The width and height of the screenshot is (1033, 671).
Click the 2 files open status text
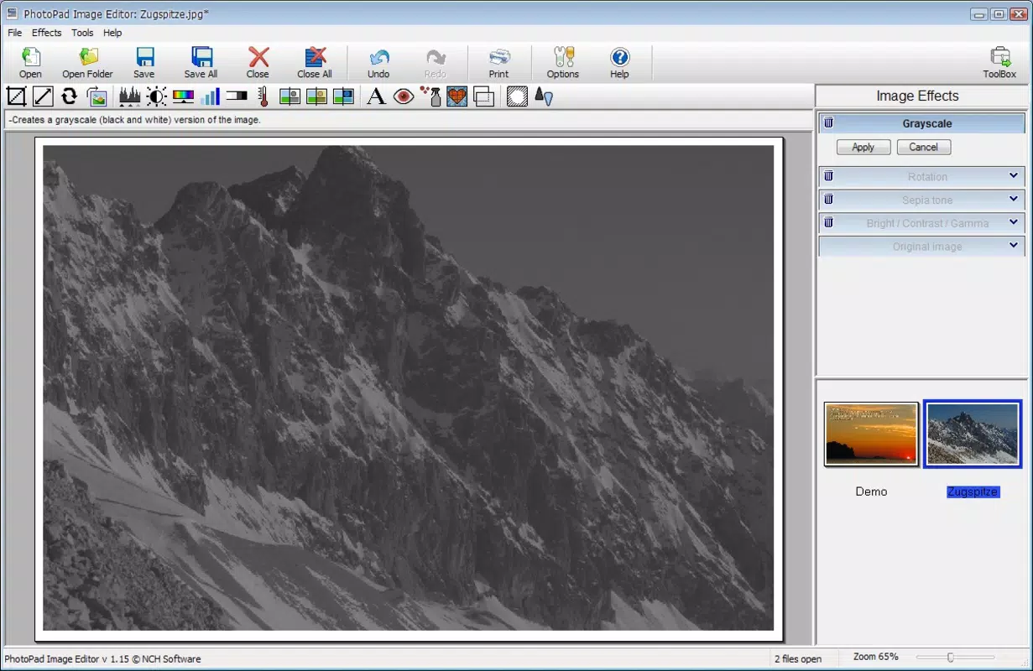pyautogui.click(x=798, y=658)
